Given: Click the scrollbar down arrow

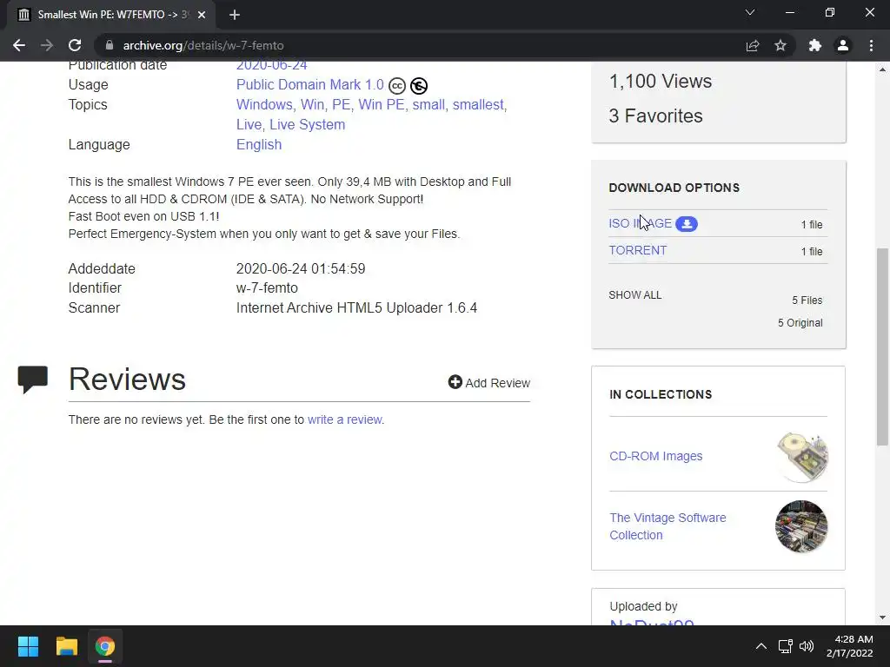Looking at the screenshot, I should pyautogui.click(x=882, y=617).
